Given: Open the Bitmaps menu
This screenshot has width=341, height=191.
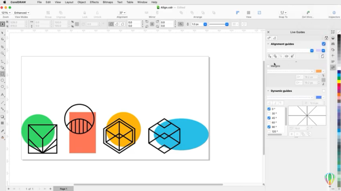Looking at the screenshot, I should point(108,2).
